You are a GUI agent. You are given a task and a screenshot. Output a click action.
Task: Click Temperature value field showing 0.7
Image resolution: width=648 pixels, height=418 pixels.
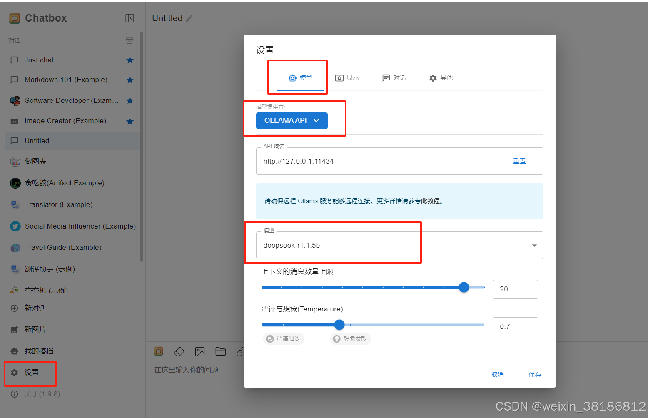[x=516, y=326]
